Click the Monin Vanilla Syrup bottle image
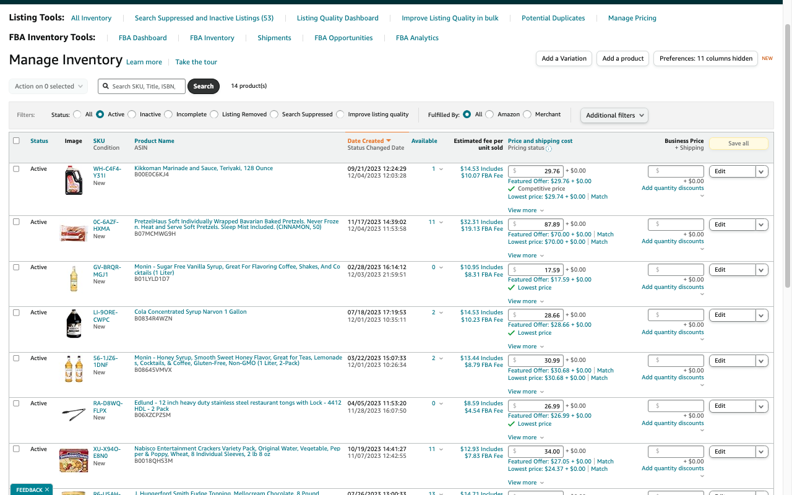The image size is (792, 495). (74, 278)
